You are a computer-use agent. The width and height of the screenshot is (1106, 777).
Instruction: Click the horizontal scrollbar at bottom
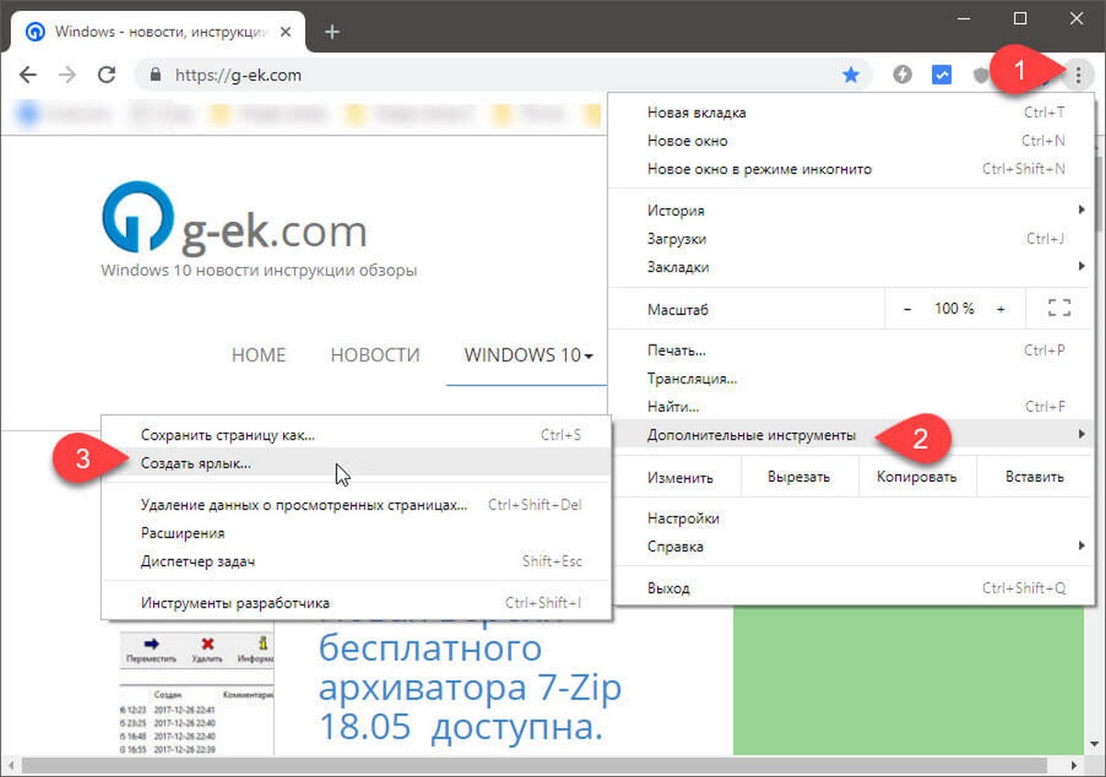[x=535, y=765]
